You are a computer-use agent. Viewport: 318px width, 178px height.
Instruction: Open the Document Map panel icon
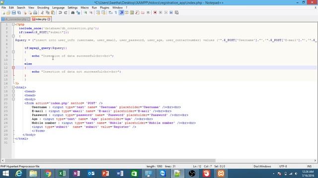click(x=132, y=13)
